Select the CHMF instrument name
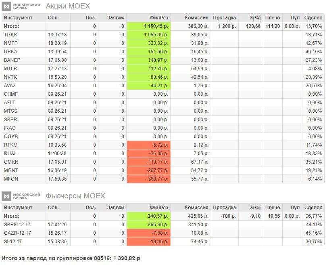 point(11,94)
